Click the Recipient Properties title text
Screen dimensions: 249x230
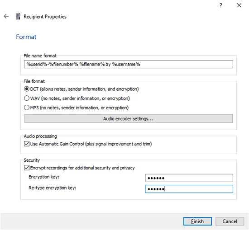click(x=45, y=17)
